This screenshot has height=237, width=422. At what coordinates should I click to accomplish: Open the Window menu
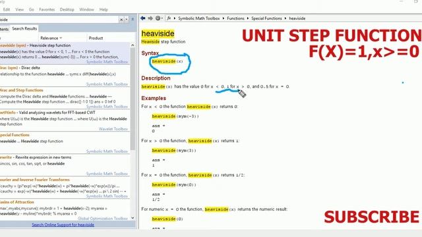click(x=86, y=9)
